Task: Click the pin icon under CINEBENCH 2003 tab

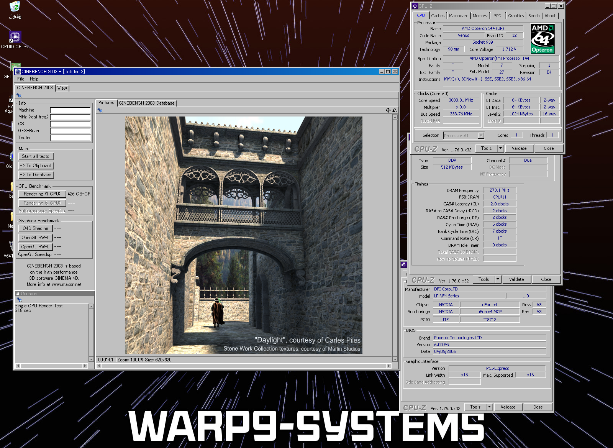Action: 19,95
